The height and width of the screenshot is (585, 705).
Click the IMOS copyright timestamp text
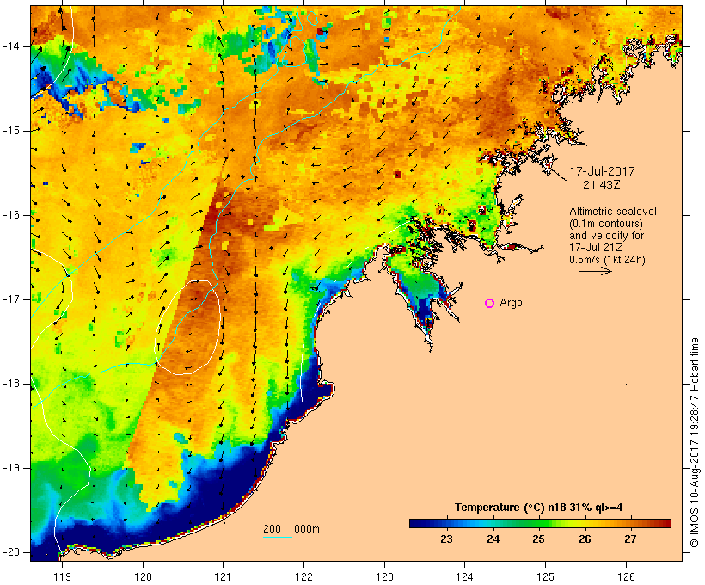pos(695,442)
